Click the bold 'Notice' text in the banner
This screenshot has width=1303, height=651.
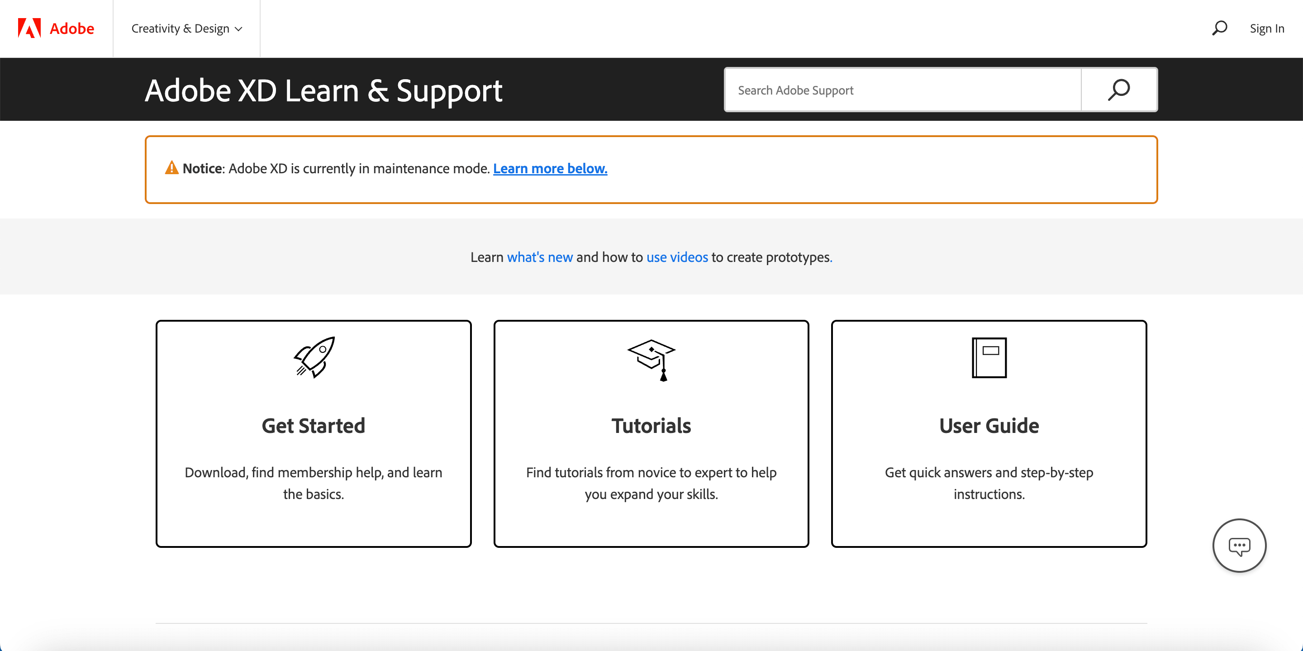[x=202, y=168]
